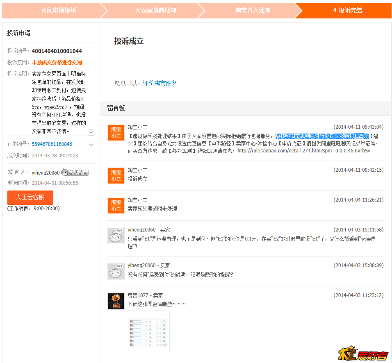Click the 投诉编号 4001404010001044 text
392x363 pixels.
tap(57, 51)
